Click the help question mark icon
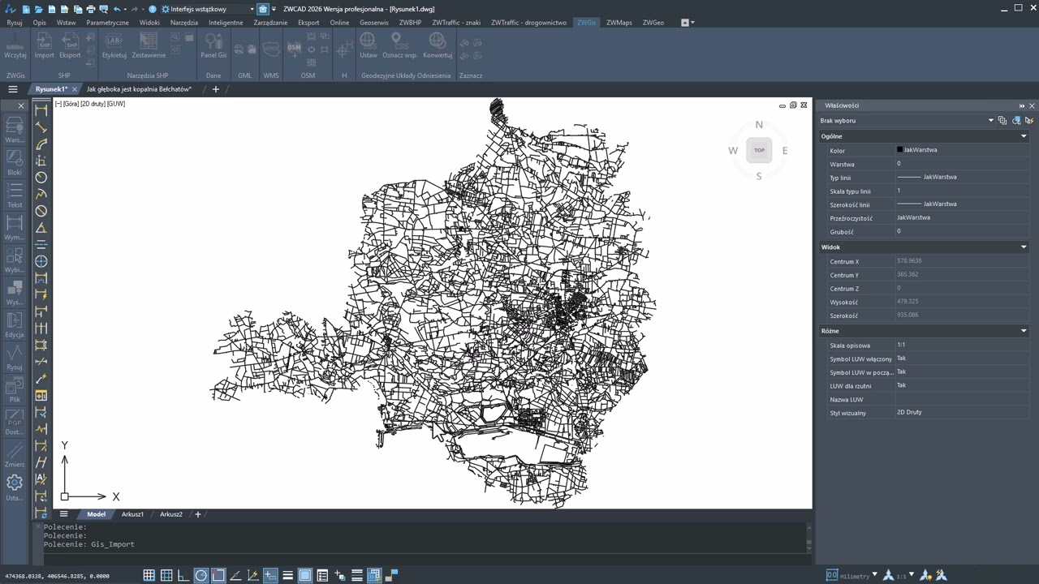 152,9
